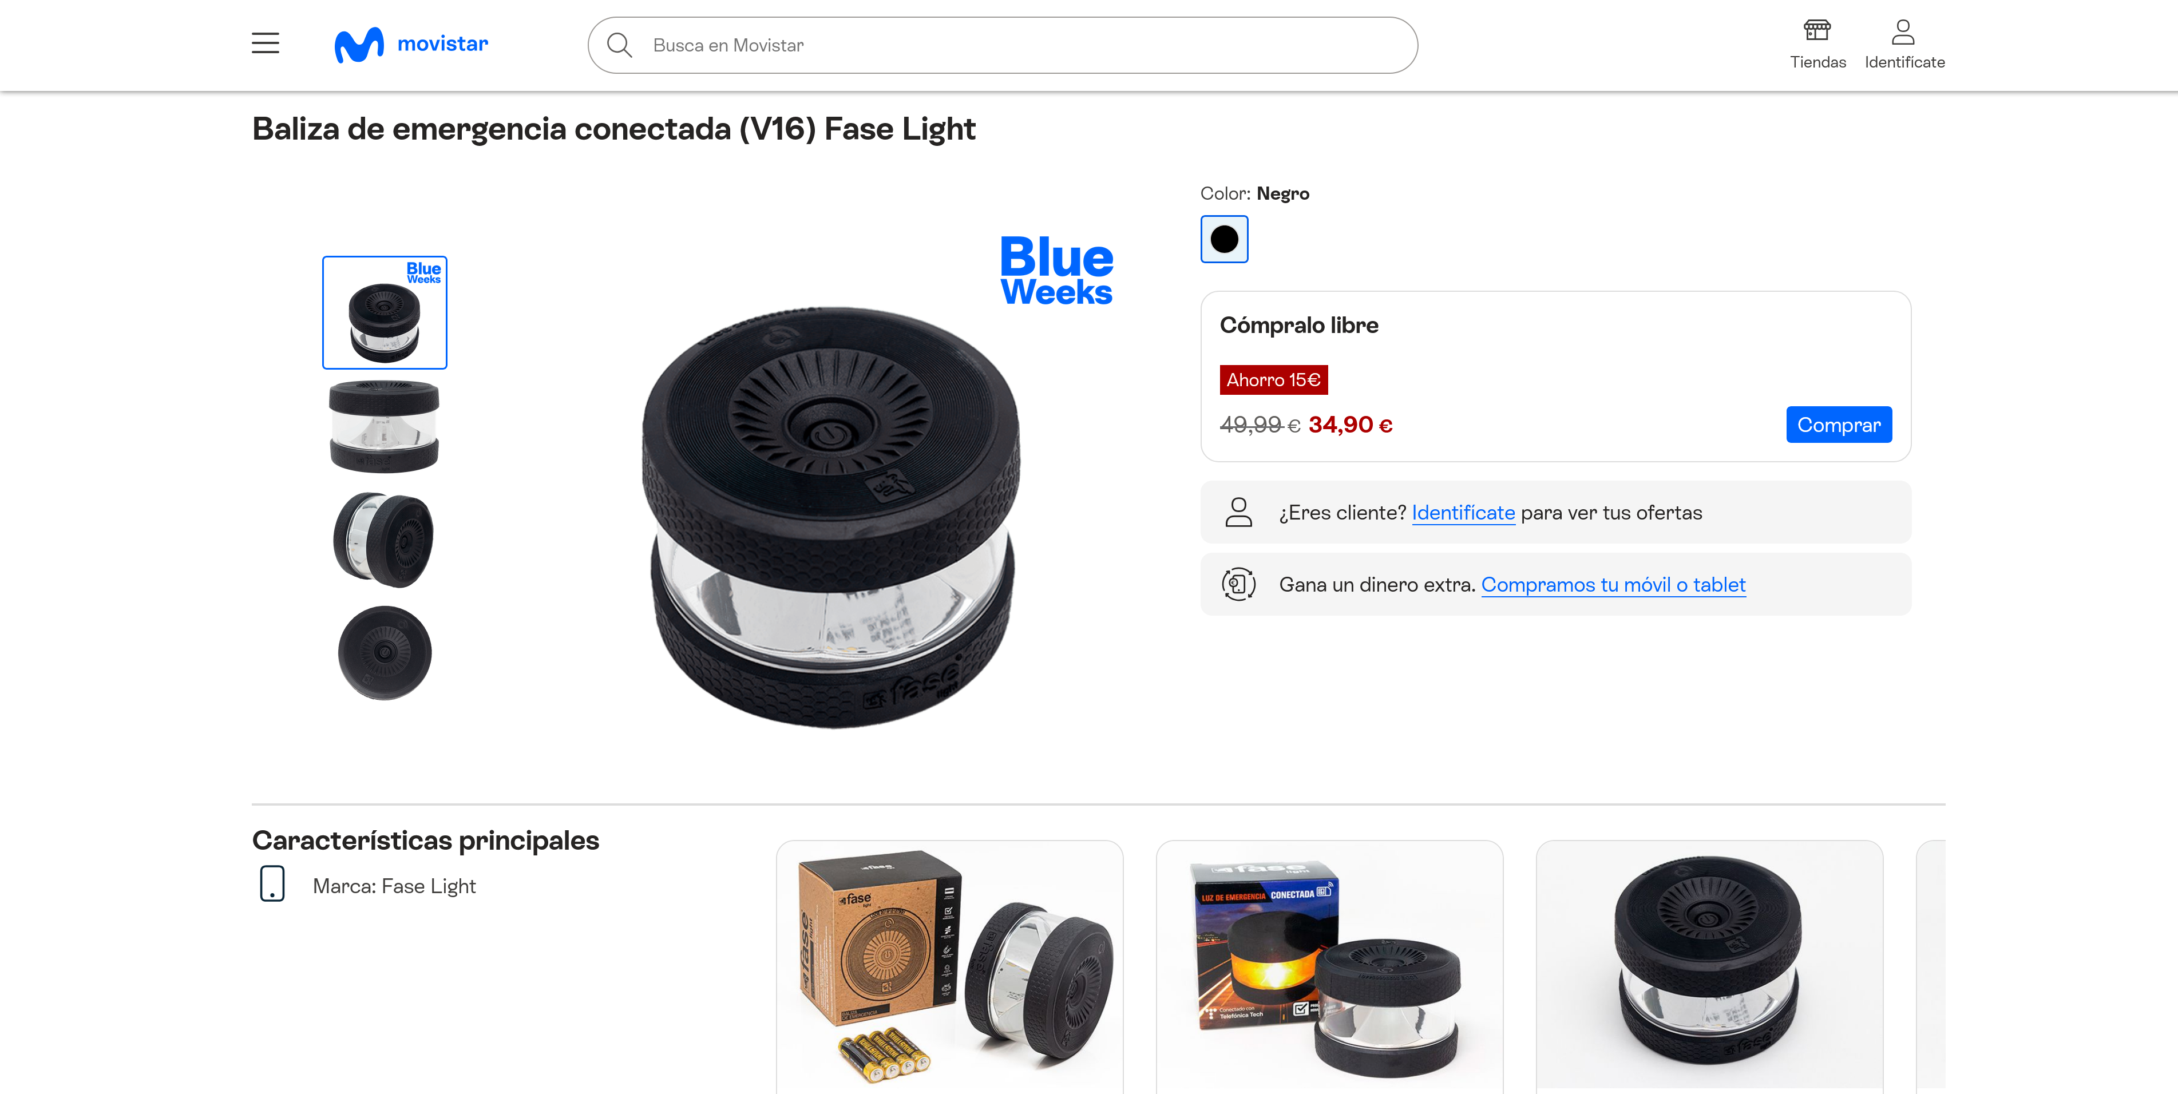Open the Compramos tu móvil o tablet link
2178x1094 pixels.
(1613, 584)
